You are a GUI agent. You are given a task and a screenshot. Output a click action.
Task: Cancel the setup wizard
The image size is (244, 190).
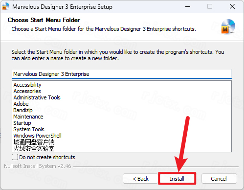(x=219, y=179)
